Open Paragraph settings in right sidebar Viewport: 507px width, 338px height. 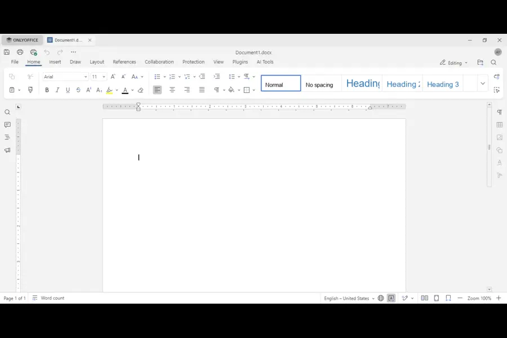[x=500, y=112]
